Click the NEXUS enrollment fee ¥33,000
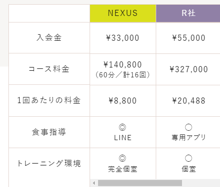Image resolution: width=220 pixels, height=187 pixels. tap(122, 38)
